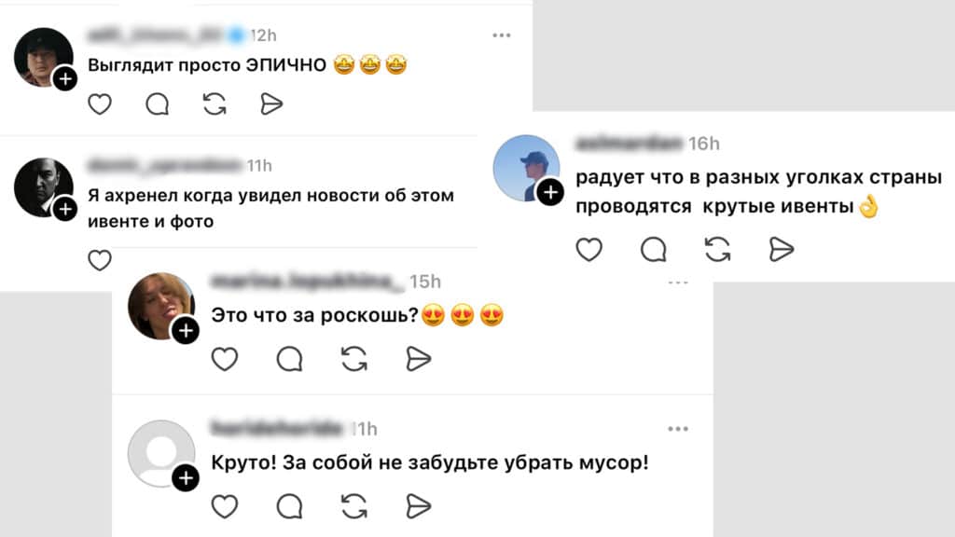Open more options for the 15h comment
955x537 pixels.
tap(678, 282)
